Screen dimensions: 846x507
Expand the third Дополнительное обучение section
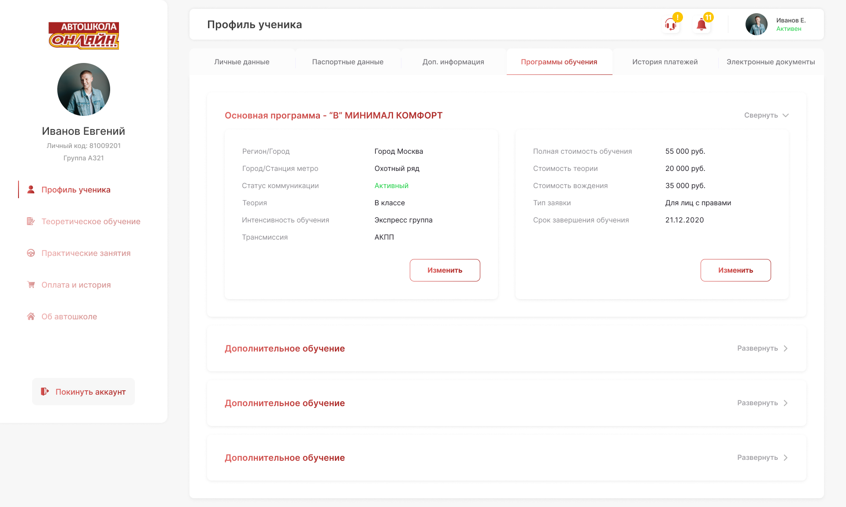pyautogui.click(x=762, y=458)
